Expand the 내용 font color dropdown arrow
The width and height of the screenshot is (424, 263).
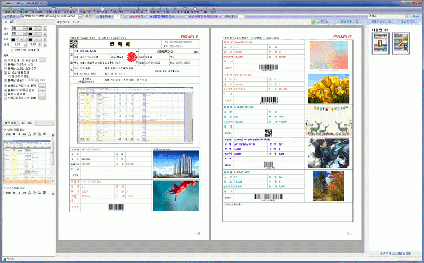36,34
